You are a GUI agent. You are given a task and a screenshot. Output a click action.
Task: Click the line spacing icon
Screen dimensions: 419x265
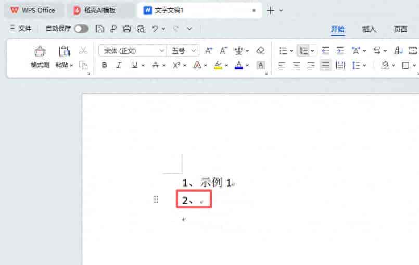356,65
